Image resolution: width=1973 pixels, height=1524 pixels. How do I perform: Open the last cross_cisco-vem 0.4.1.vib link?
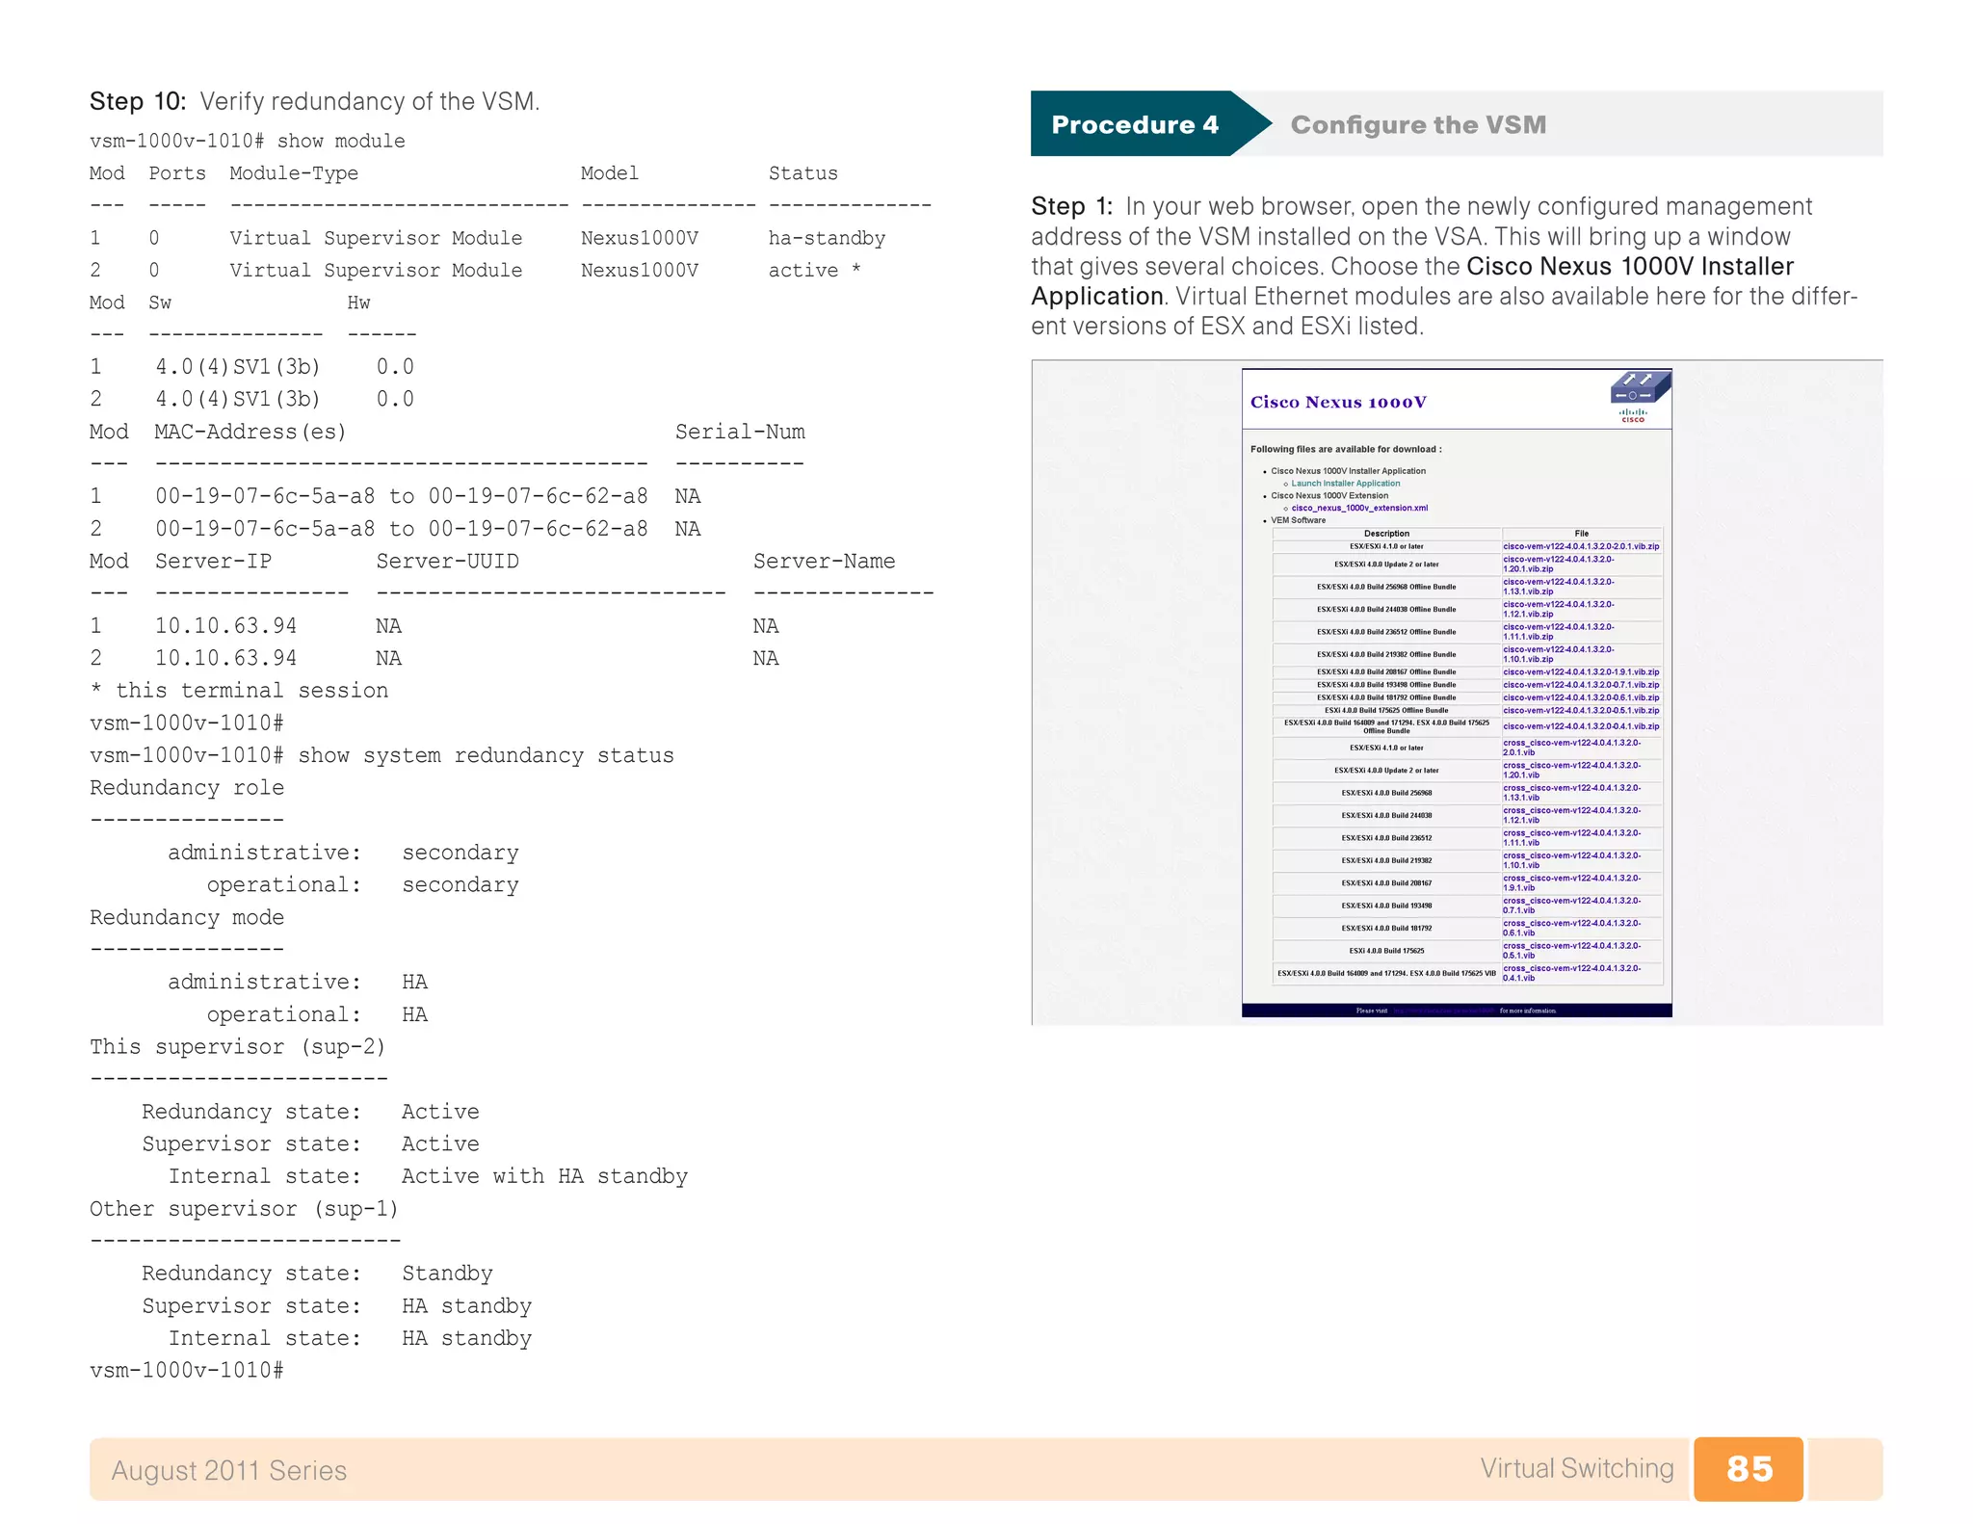click(x=1570, y=973)
